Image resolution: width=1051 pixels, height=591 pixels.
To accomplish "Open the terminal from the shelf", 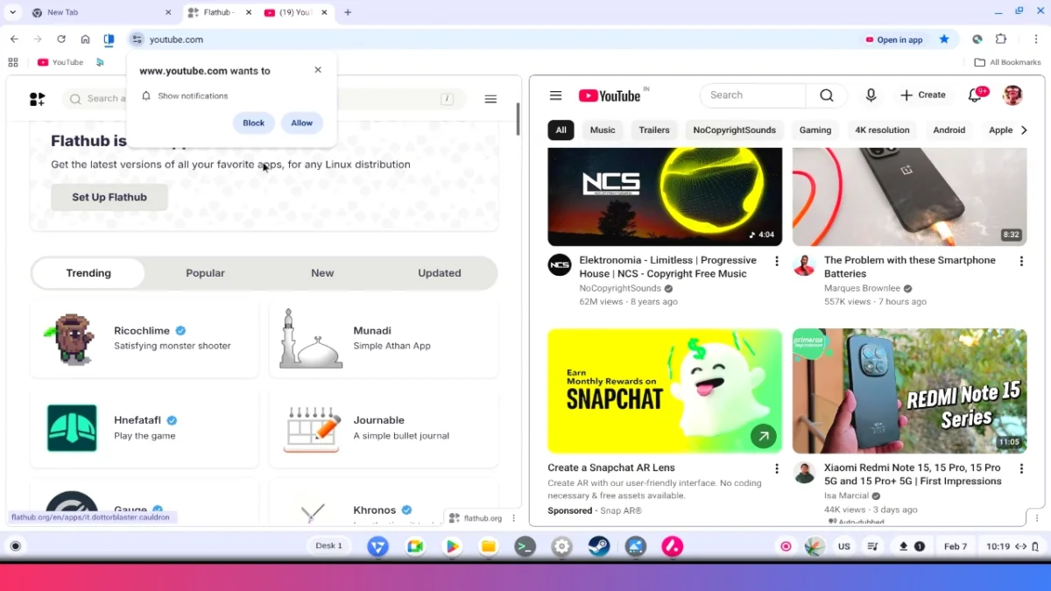I will click(525, 545).
